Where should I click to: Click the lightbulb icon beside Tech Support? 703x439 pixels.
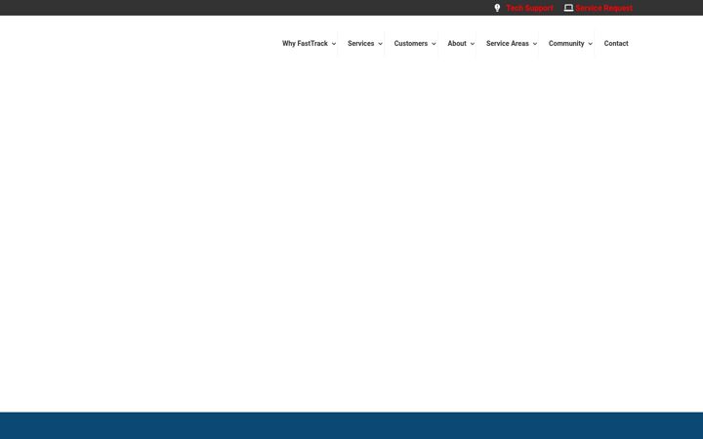click(x=497, y=8)
